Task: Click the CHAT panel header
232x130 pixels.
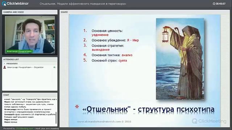Action: (x=30, y=95)
